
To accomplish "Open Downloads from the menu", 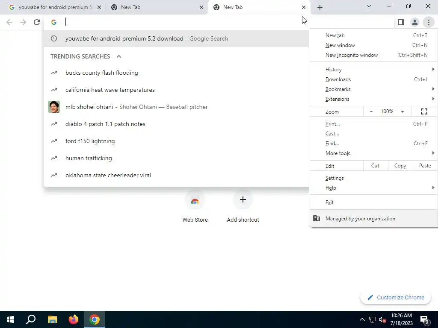I will pyautogui.click(x=373, y=79).
